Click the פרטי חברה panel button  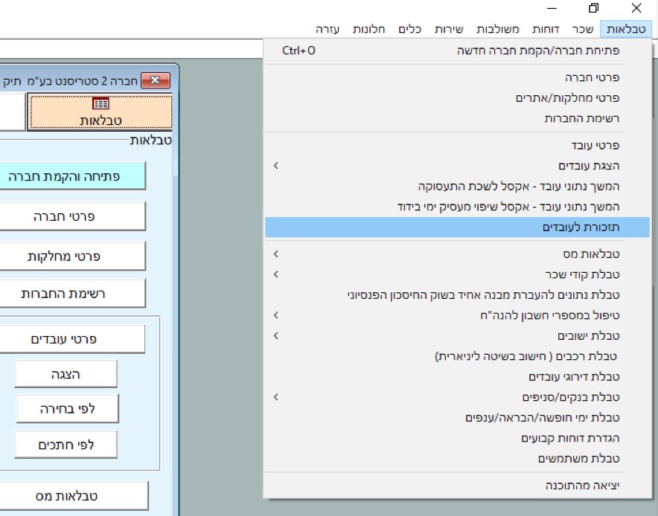72,216
